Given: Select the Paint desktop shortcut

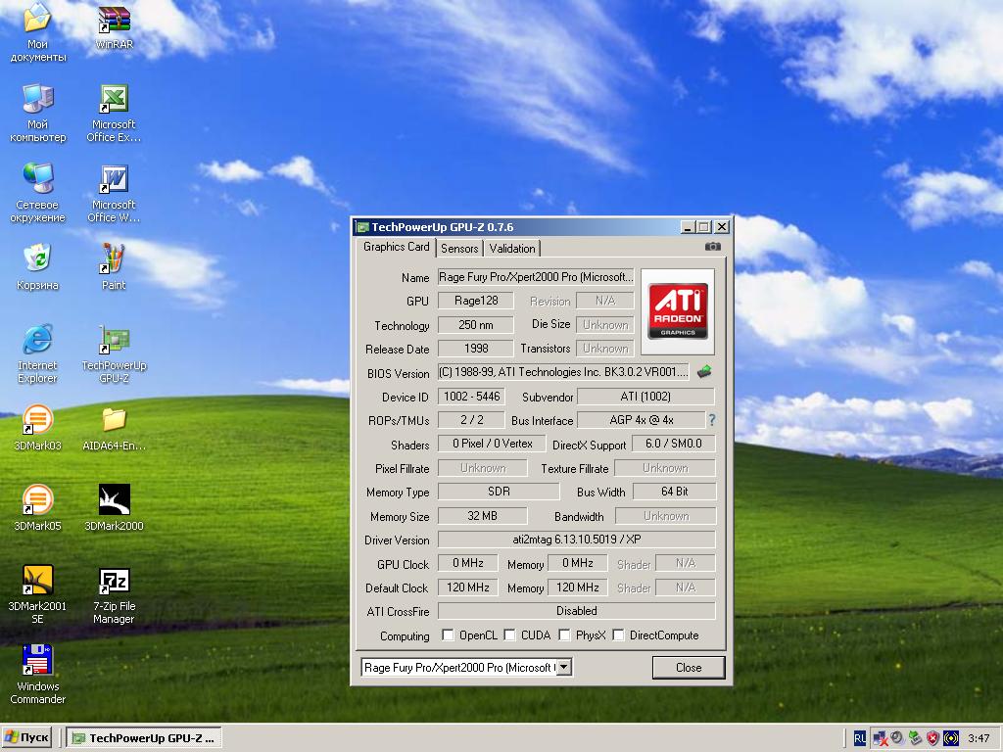Looking at the screenshot, I should (114, 267).
